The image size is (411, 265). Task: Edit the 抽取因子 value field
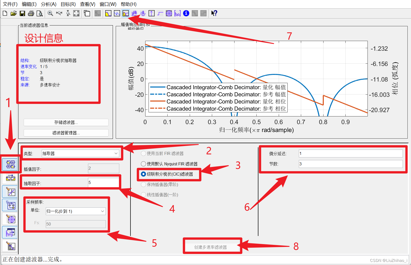point(103,182)
